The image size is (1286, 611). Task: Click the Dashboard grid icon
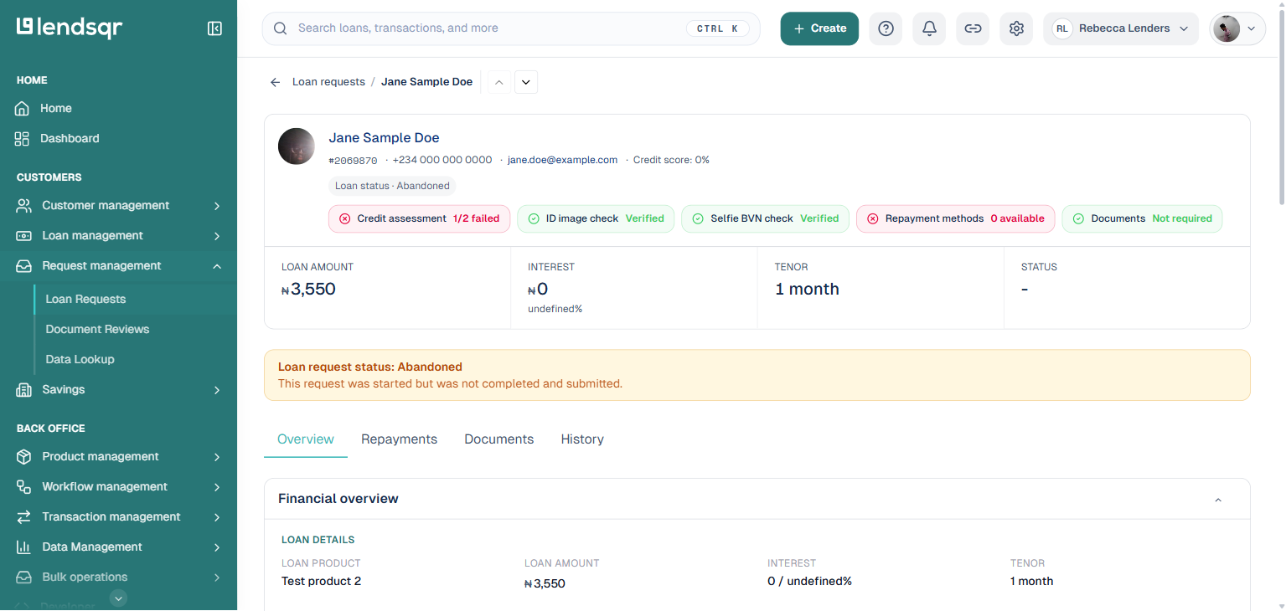[x=22, y=139]
